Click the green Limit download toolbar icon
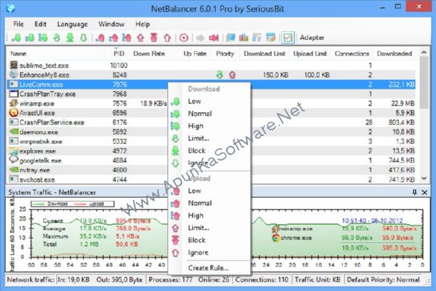The height and width of the screenshot is (291, 436). 57,38
